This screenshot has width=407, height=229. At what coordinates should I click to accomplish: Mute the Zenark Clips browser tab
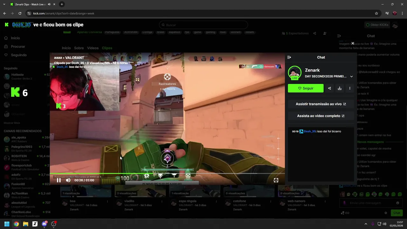(x=49, y=4)
